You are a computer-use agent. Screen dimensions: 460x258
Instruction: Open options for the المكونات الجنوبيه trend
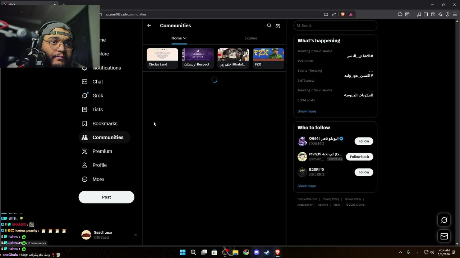click(x=371, y=91)
